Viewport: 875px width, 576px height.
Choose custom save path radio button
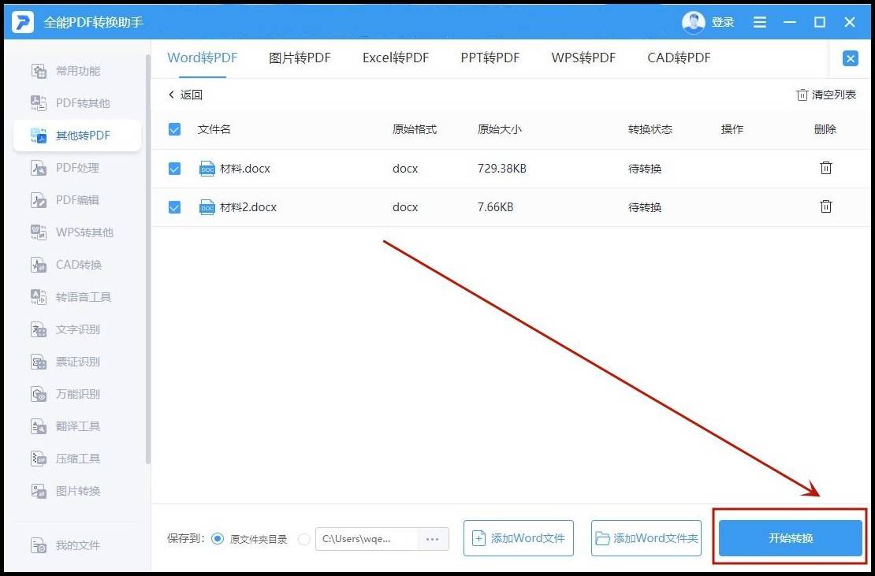[x=304, y=539]
